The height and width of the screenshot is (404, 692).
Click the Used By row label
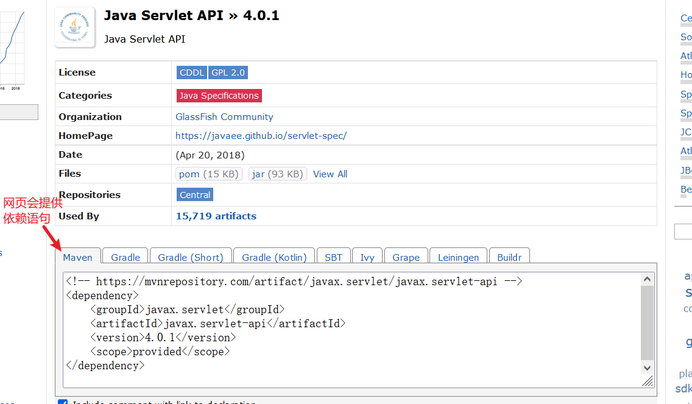pos(79,216)
